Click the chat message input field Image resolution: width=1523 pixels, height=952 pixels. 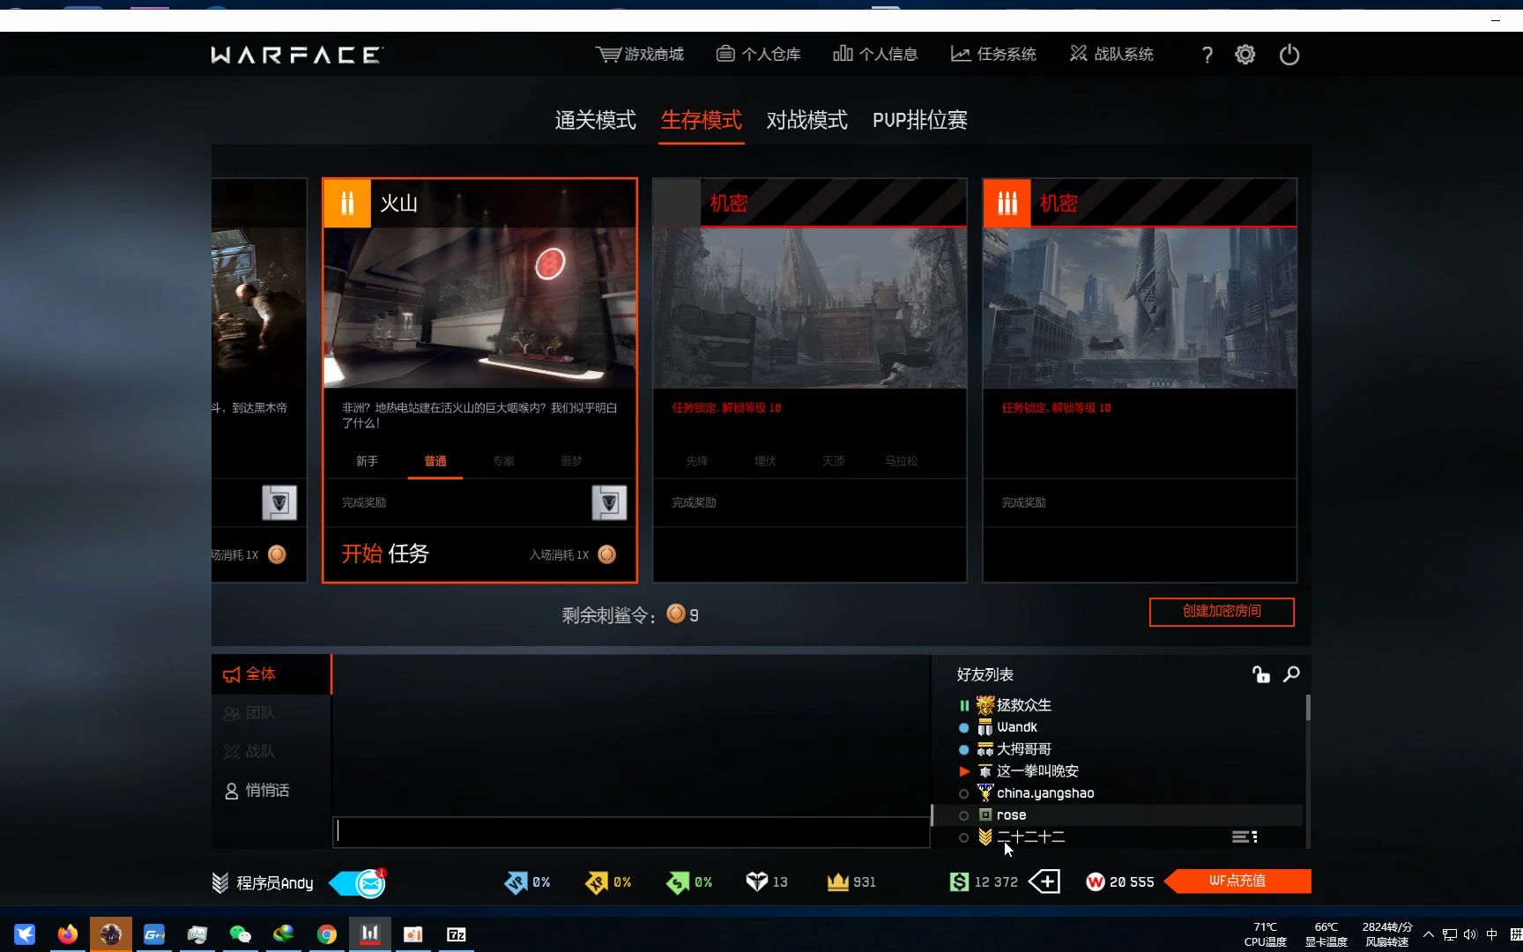point(631,832)
